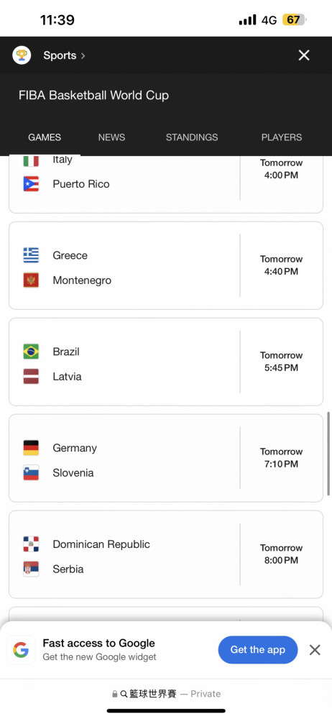Click the Get the app button

[x=258, y=650]
